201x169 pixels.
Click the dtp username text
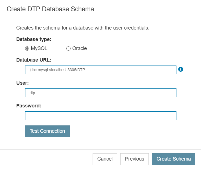(x=32, y=93)
